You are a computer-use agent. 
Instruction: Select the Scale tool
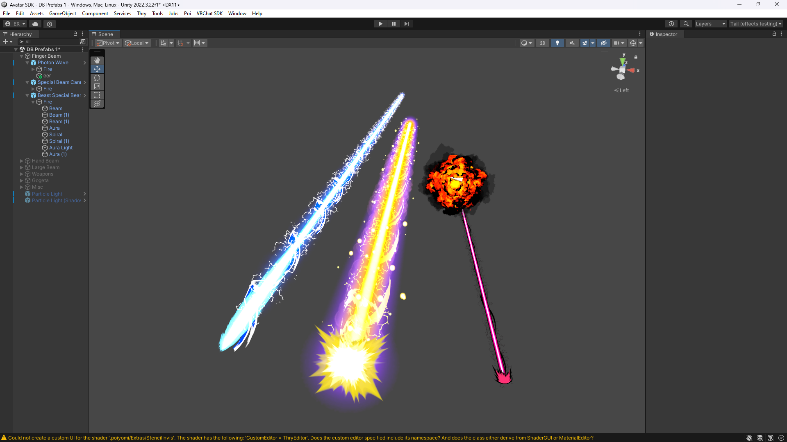click(x=97, y=86)
